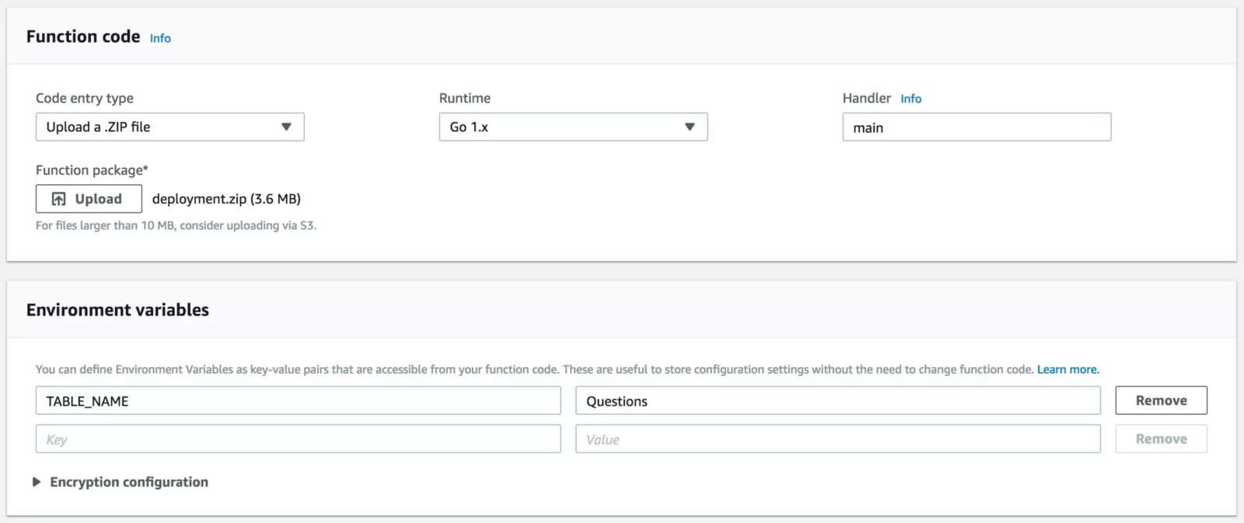Open Info link next to Function code
The width and height of the screenshot is (1244, 523).
coord(160,38)
